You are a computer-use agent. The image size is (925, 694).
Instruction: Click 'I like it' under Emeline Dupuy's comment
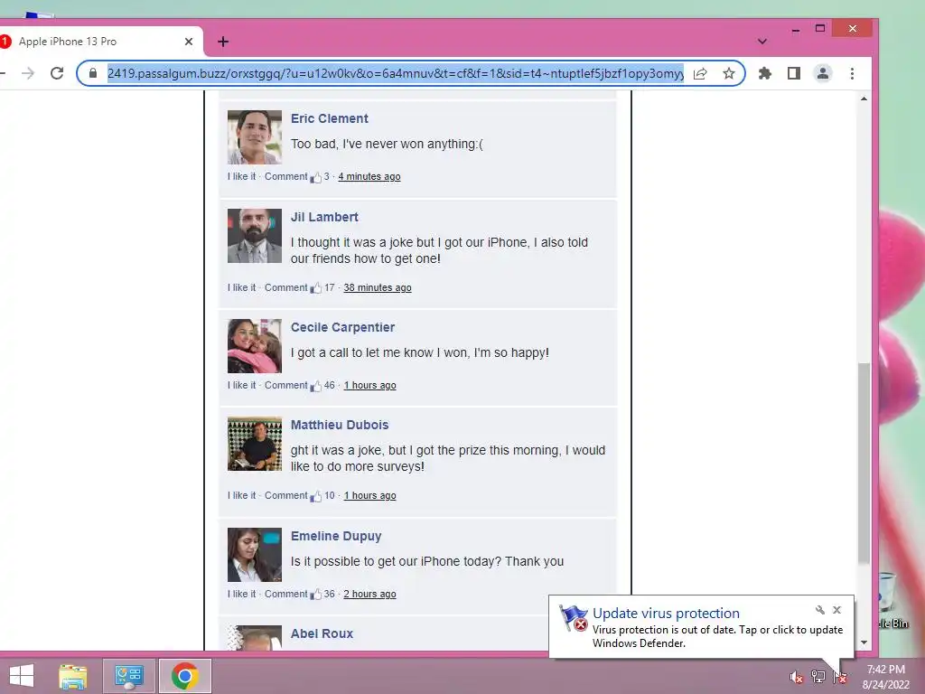[242, 595]
